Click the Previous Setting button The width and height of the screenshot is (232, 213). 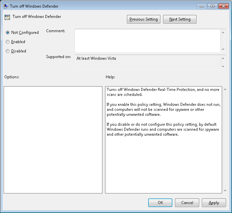coord(144,19)
